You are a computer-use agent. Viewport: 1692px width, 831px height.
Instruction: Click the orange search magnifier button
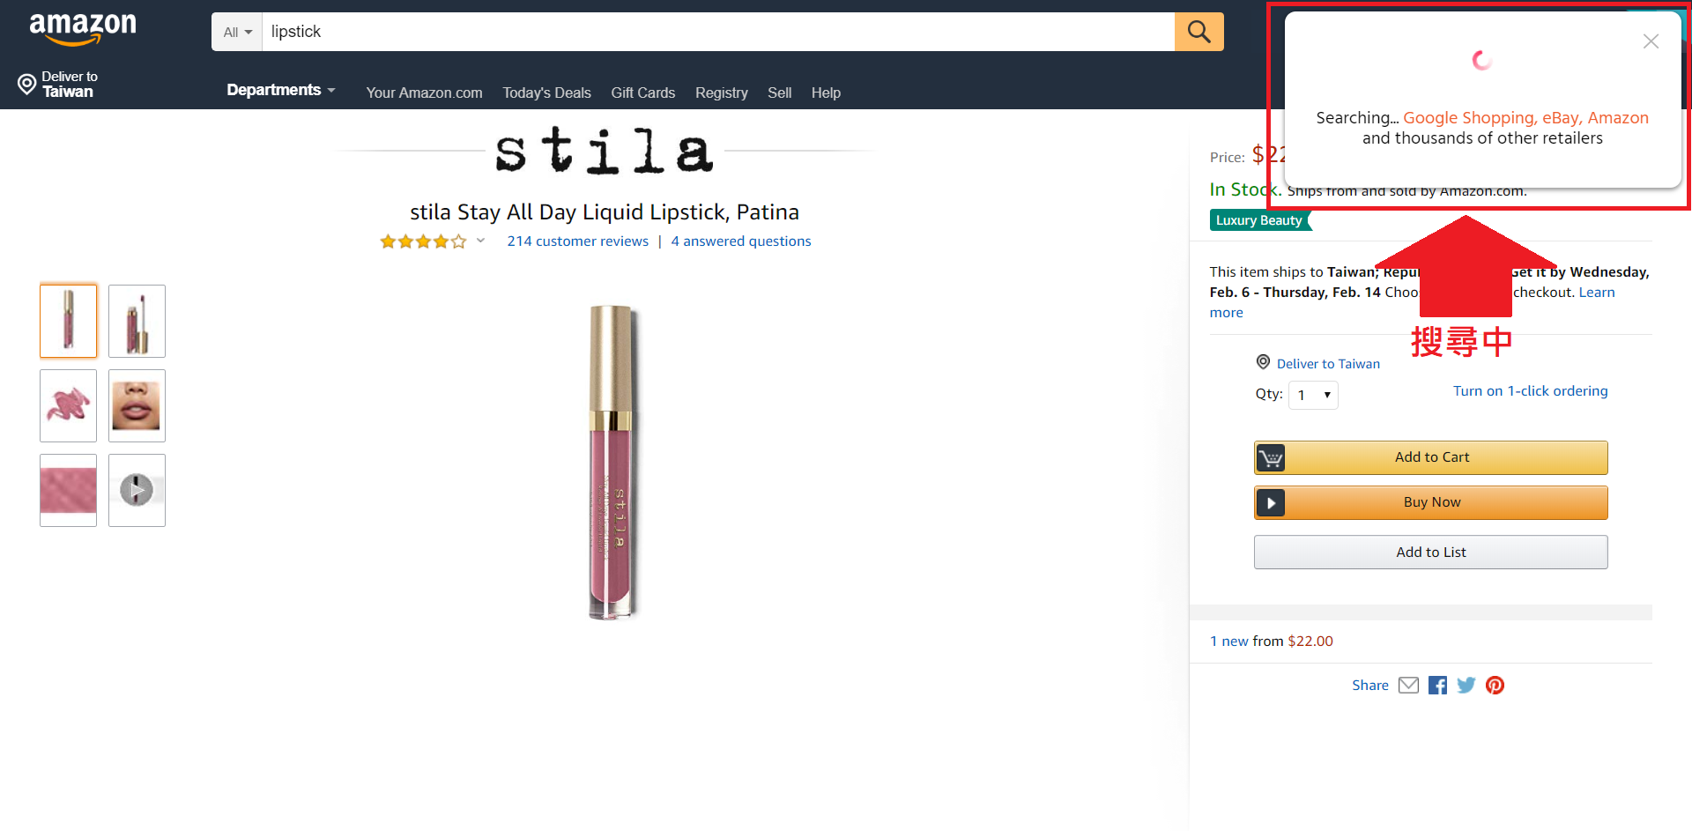(1198, 32)
